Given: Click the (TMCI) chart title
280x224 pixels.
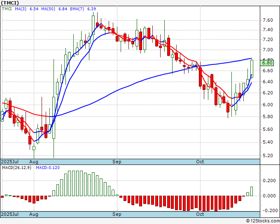Looking at the screenshot, I should [10, 3].
